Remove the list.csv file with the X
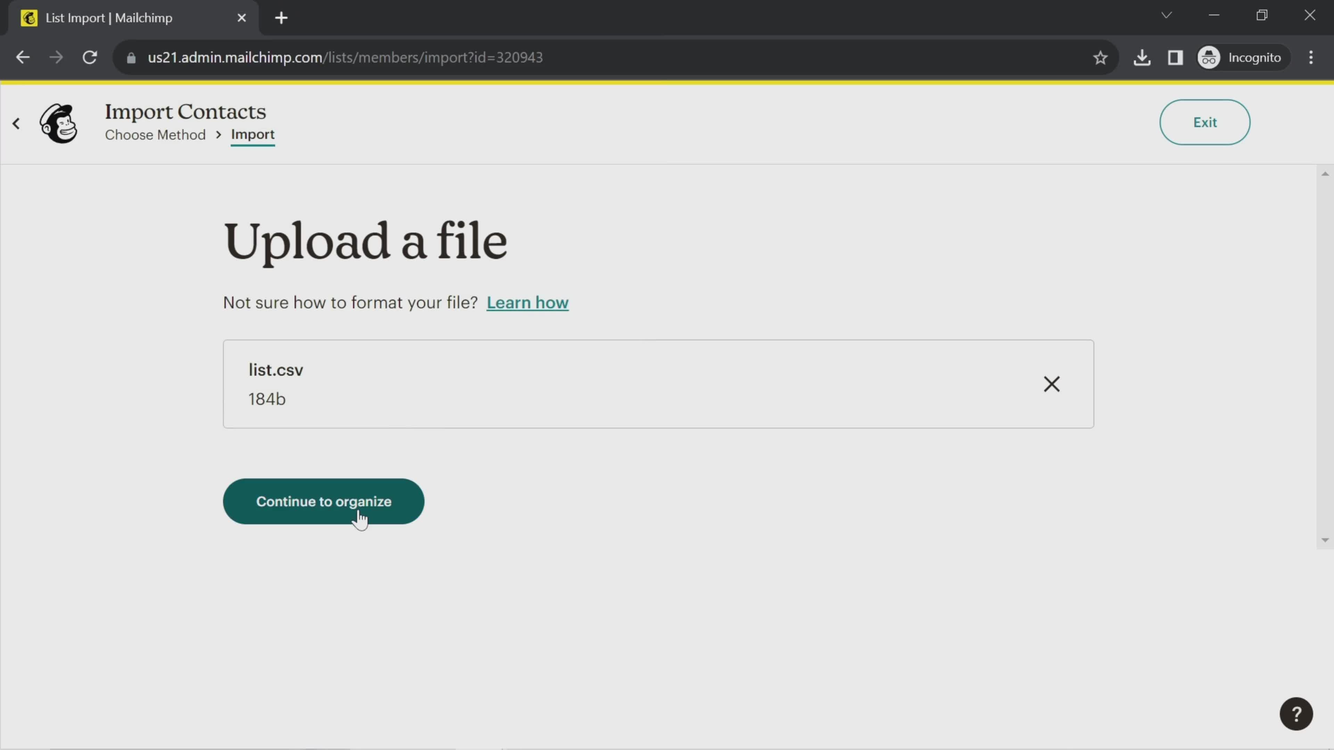The height and width of the screenshot is (750, 1334). click(1051, 384)
